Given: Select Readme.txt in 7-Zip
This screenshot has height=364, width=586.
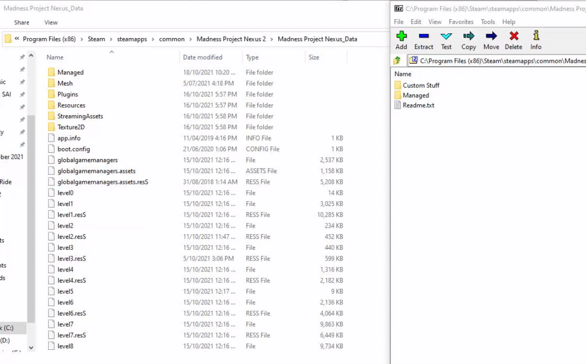Looking at the screenshot, I should (414, 105).
